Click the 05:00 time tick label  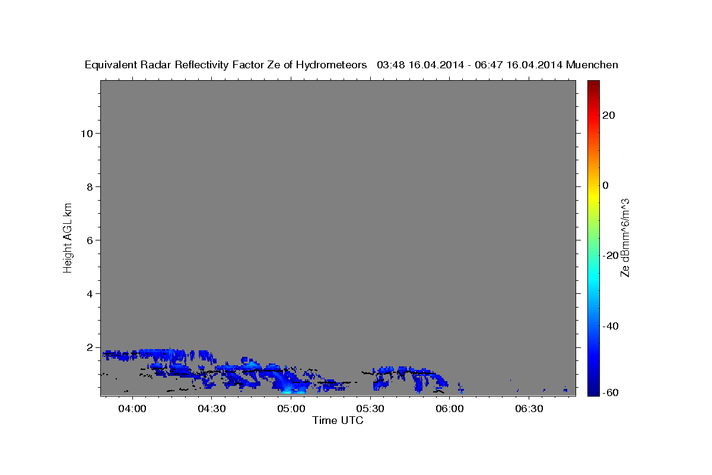pos(291,408)
